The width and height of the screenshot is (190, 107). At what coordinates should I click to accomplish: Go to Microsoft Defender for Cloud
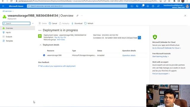(x=167, y=48)
